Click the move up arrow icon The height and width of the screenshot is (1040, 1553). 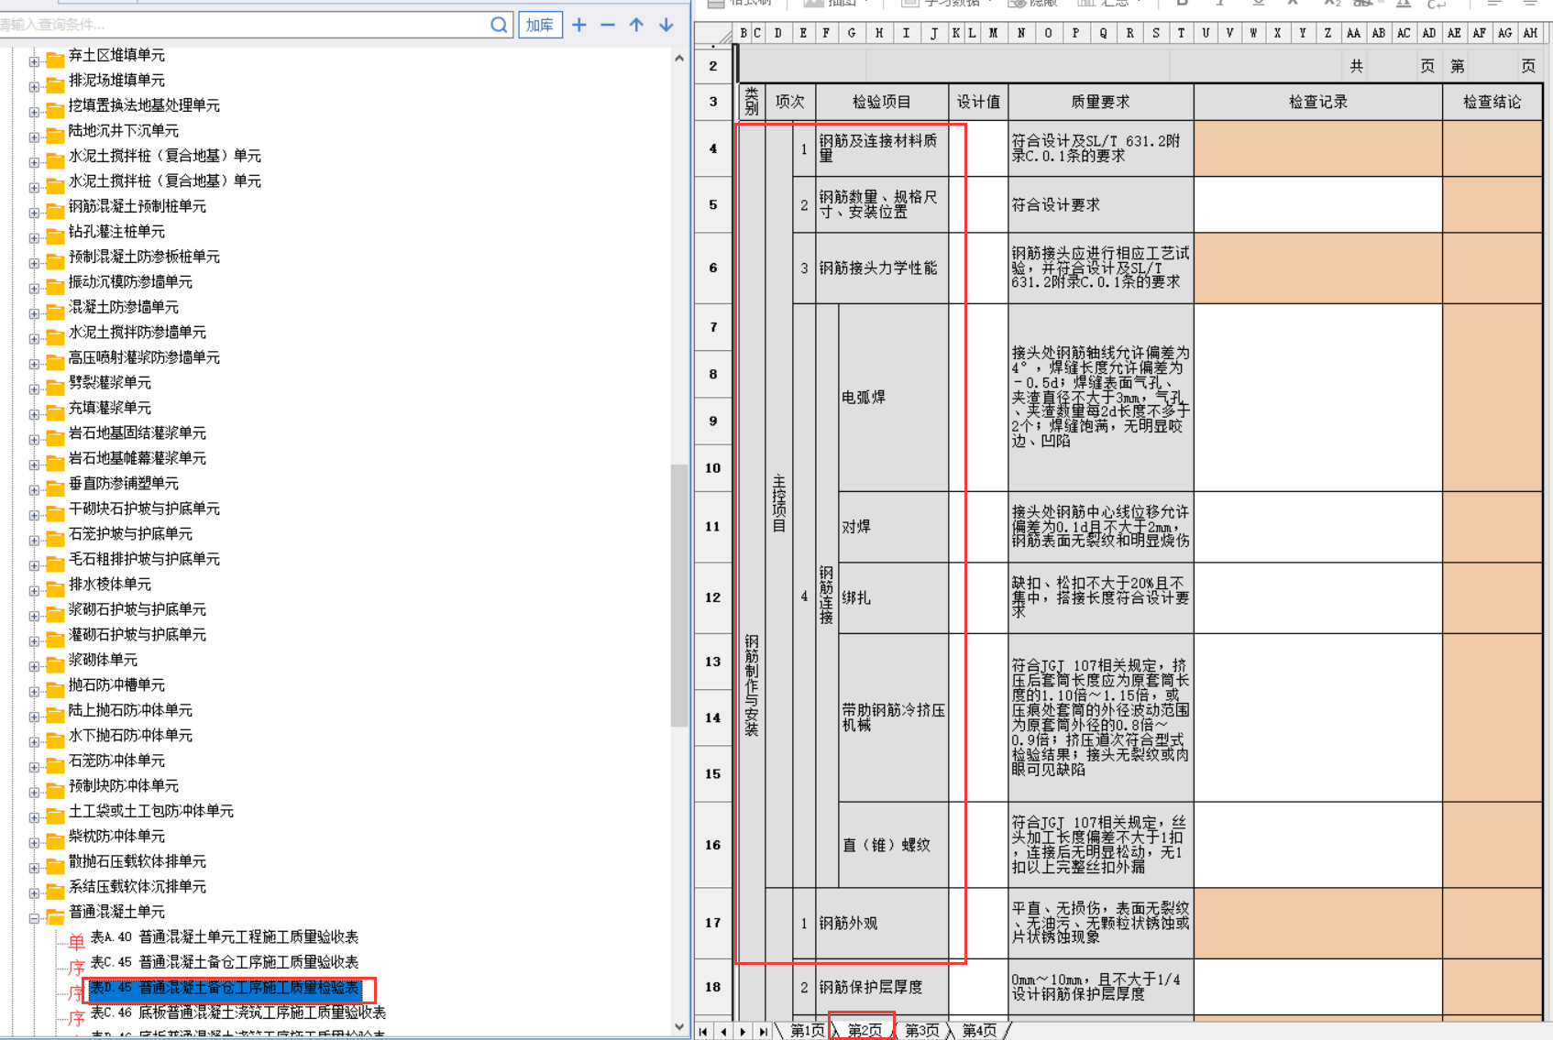point(636,25)
